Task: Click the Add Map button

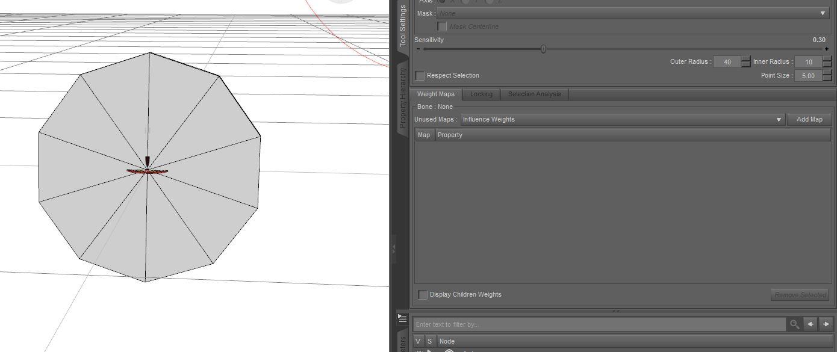Action: point(809,119)
